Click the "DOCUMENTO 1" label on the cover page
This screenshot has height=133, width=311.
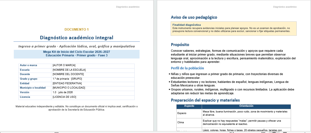tap(77, 30)
